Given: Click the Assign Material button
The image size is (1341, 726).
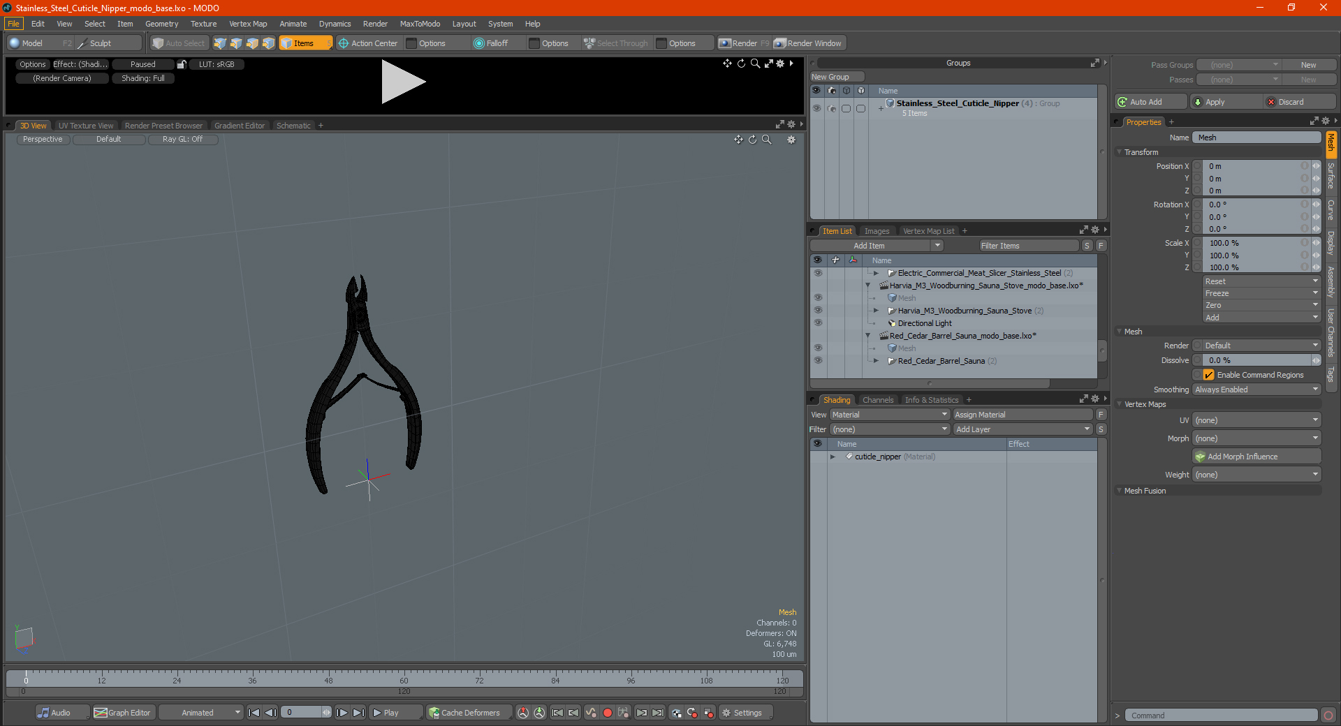Looking at the screenshot, I should (1023, 415).
